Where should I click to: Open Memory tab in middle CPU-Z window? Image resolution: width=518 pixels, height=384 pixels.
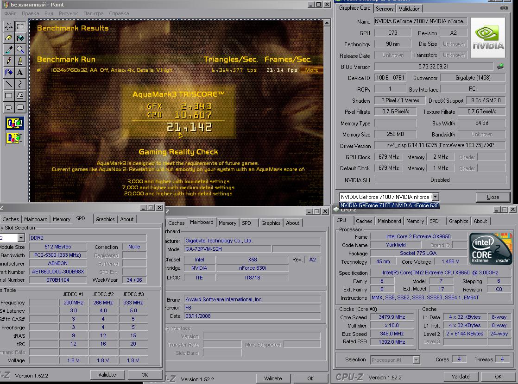click(x=227, y=223)
